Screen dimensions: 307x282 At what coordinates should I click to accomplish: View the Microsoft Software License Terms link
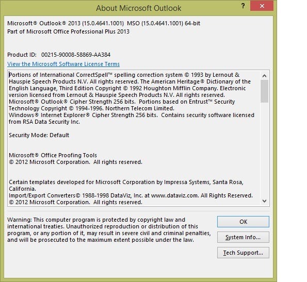[63, 64]
